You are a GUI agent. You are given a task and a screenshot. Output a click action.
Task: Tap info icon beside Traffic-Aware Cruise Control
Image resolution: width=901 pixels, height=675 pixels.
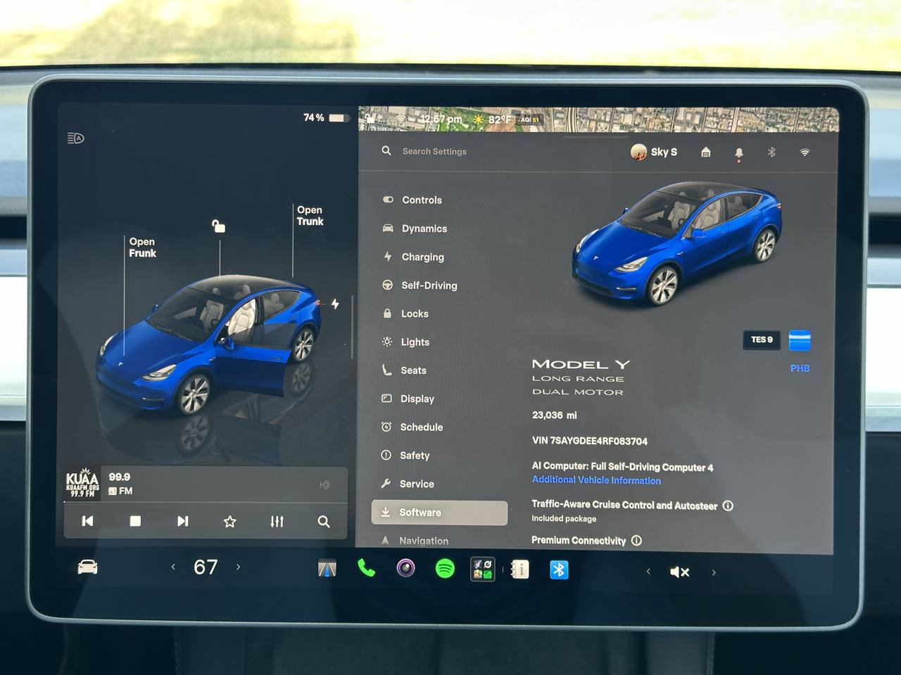(x=728, y=506)
